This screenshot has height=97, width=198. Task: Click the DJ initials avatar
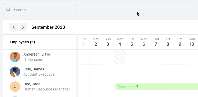(x=15, y=87)
